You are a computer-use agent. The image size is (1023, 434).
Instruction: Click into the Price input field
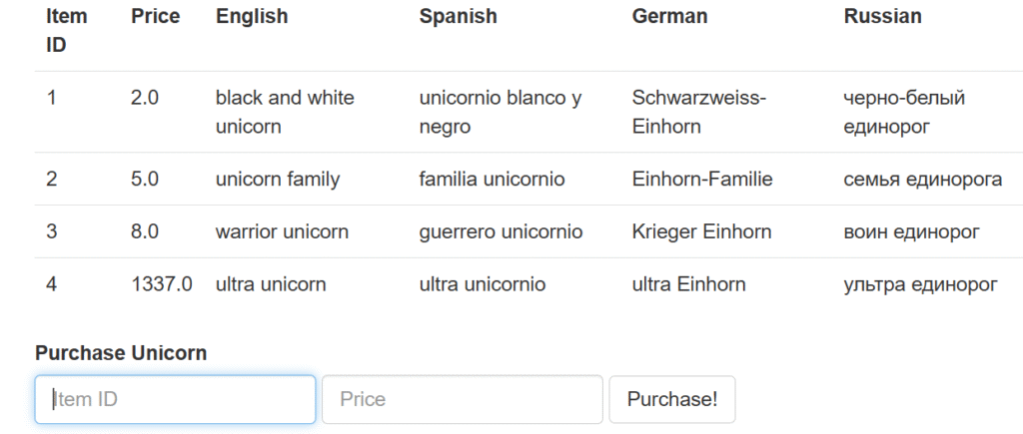[462, 399]
